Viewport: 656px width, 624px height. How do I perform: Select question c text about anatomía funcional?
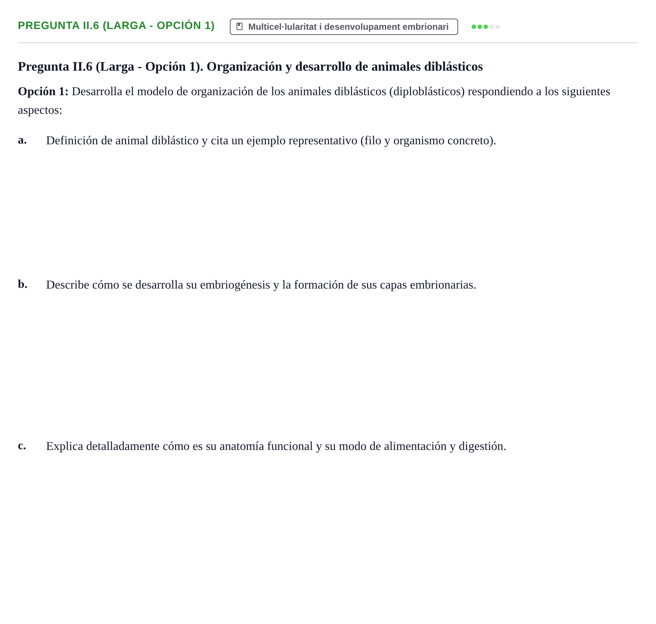[276, 446]
